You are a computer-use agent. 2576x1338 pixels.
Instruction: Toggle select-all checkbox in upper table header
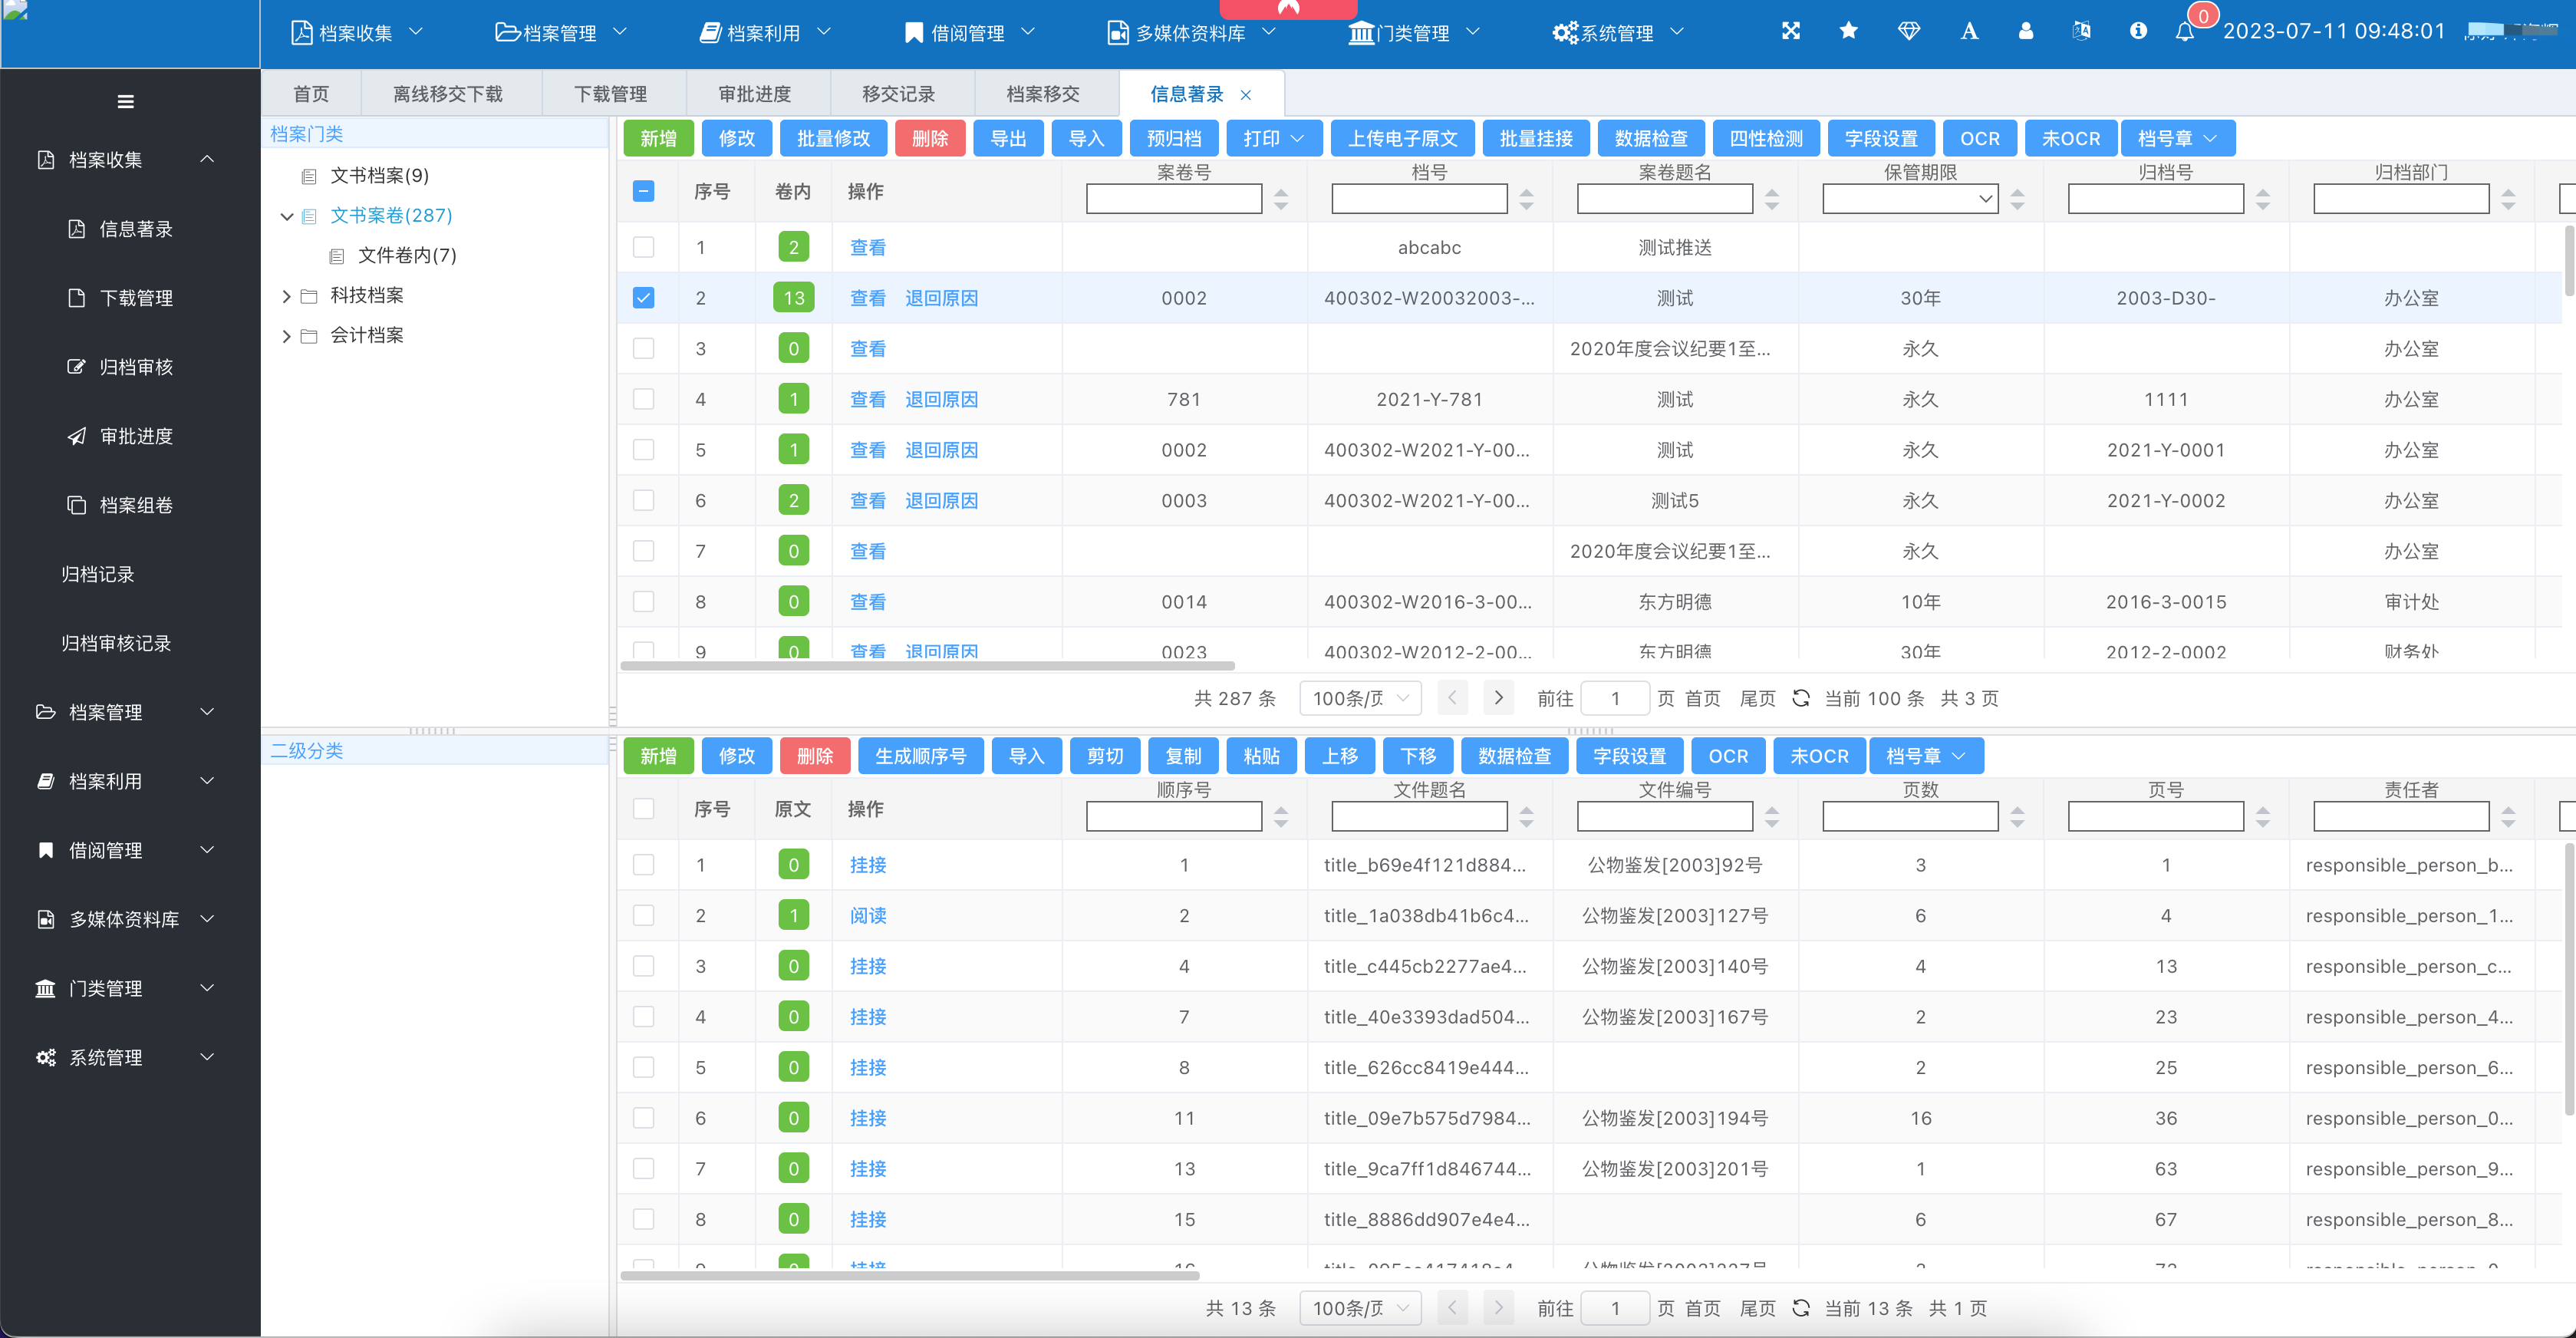tap(644, 191)
